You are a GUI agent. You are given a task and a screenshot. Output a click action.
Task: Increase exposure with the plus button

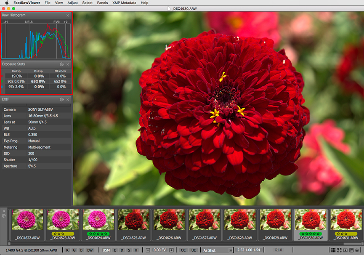click(x=171, y=250)
